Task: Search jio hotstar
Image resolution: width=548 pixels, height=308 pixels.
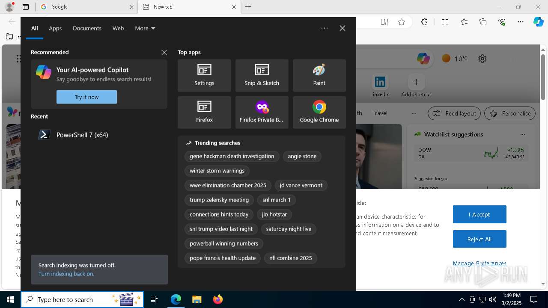Action: [x=274, y=214]
